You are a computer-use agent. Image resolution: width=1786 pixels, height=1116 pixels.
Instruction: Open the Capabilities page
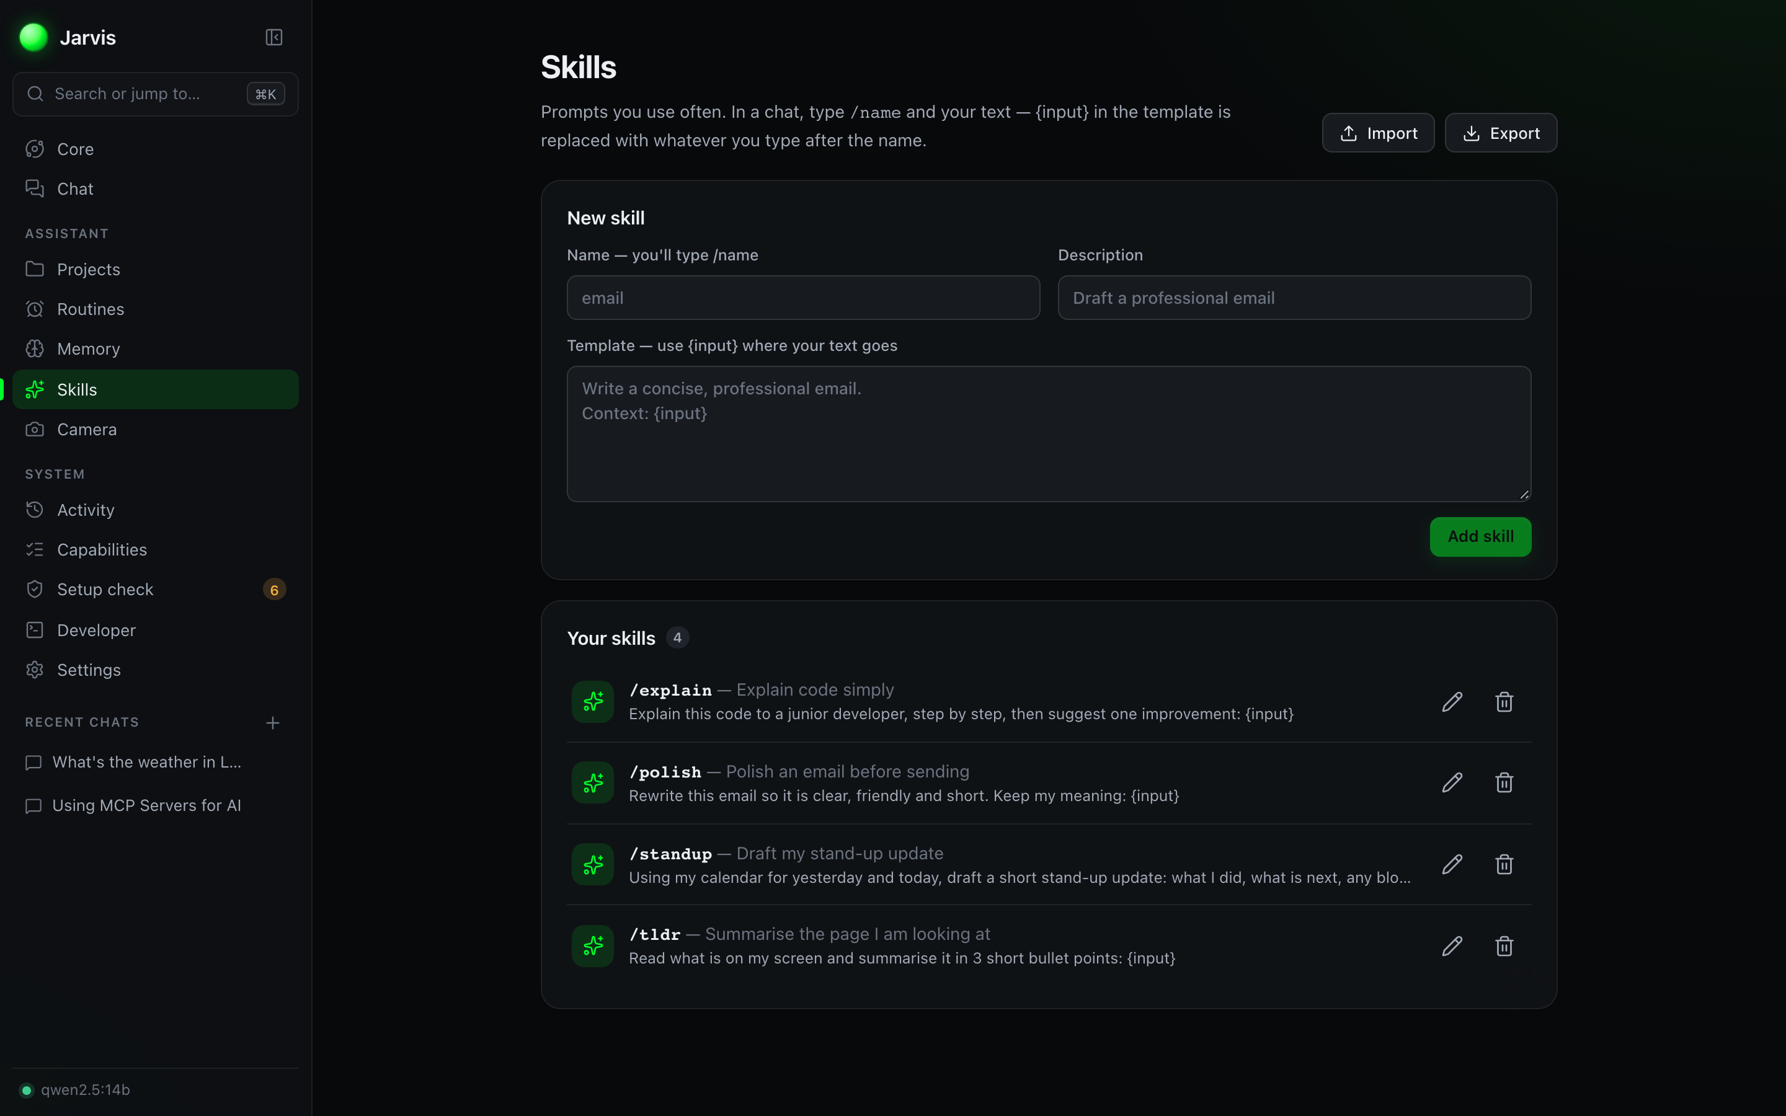156,550
